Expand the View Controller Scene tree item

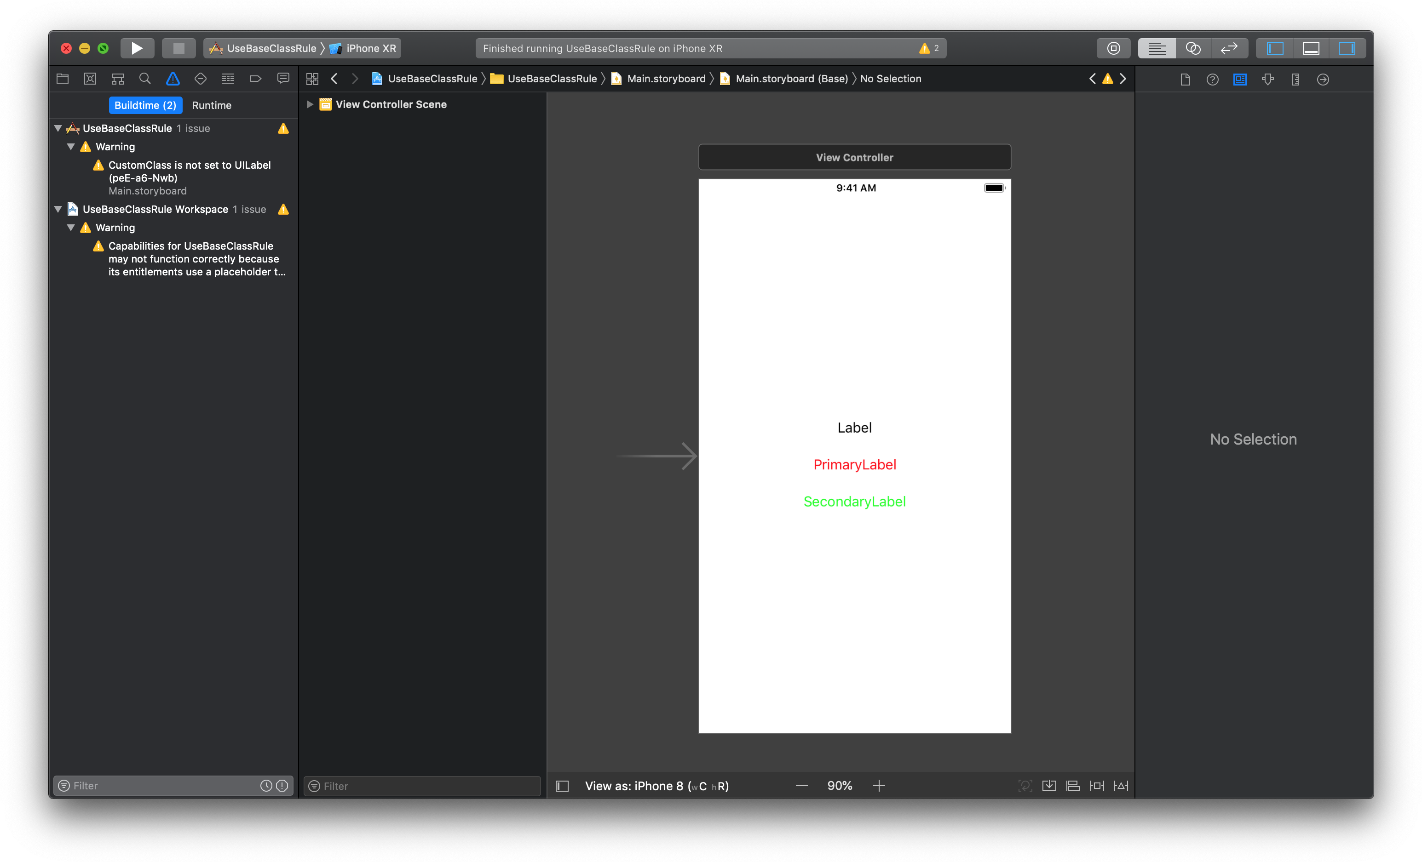coord(310,104)
